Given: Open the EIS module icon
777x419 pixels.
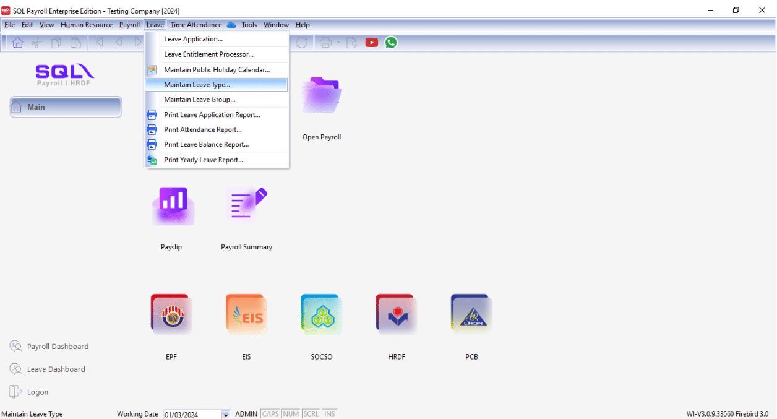Looking at the screenshot, I should tap(246, 315).
